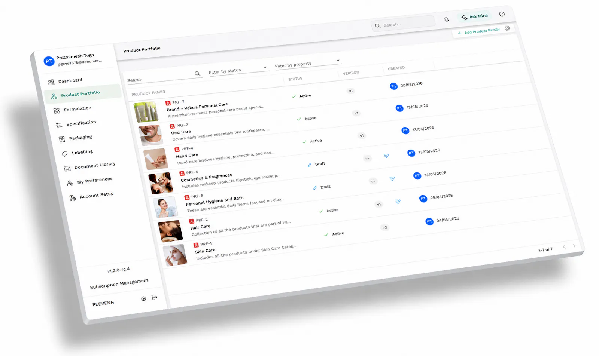Click the Add Product Family button

[479, 31]
